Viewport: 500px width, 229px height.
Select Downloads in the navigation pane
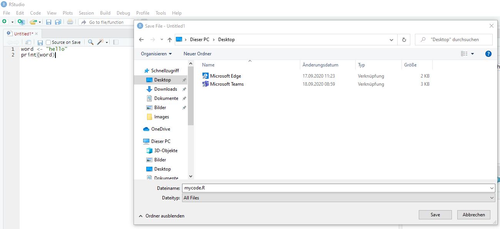[166, 89]
